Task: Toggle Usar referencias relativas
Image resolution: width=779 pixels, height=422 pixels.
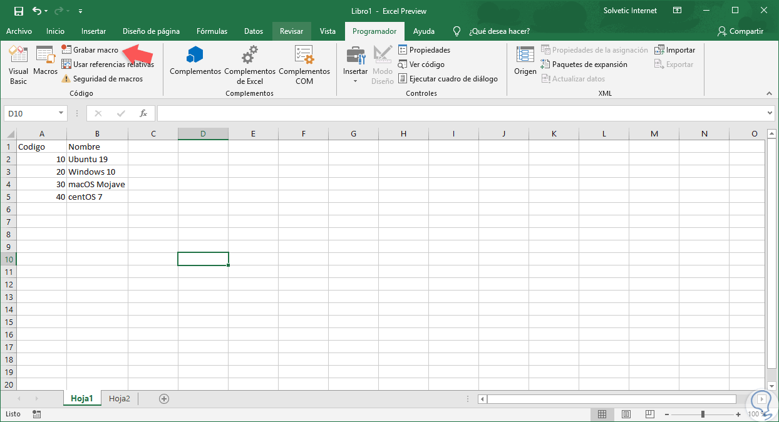Action: pos(107,64)
